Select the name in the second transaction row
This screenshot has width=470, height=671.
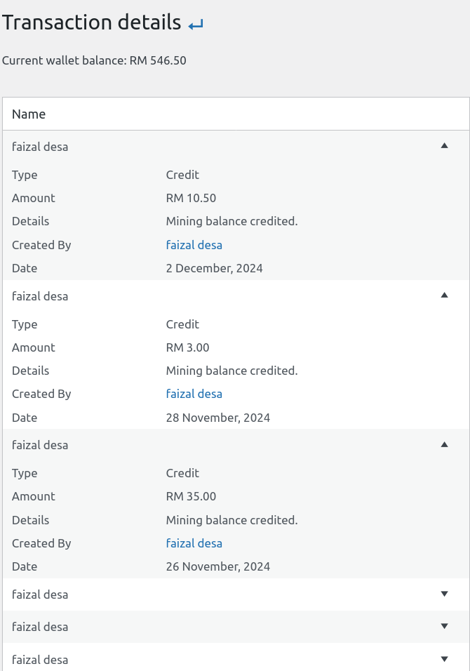pyautogui.click(x=40, y=296)
